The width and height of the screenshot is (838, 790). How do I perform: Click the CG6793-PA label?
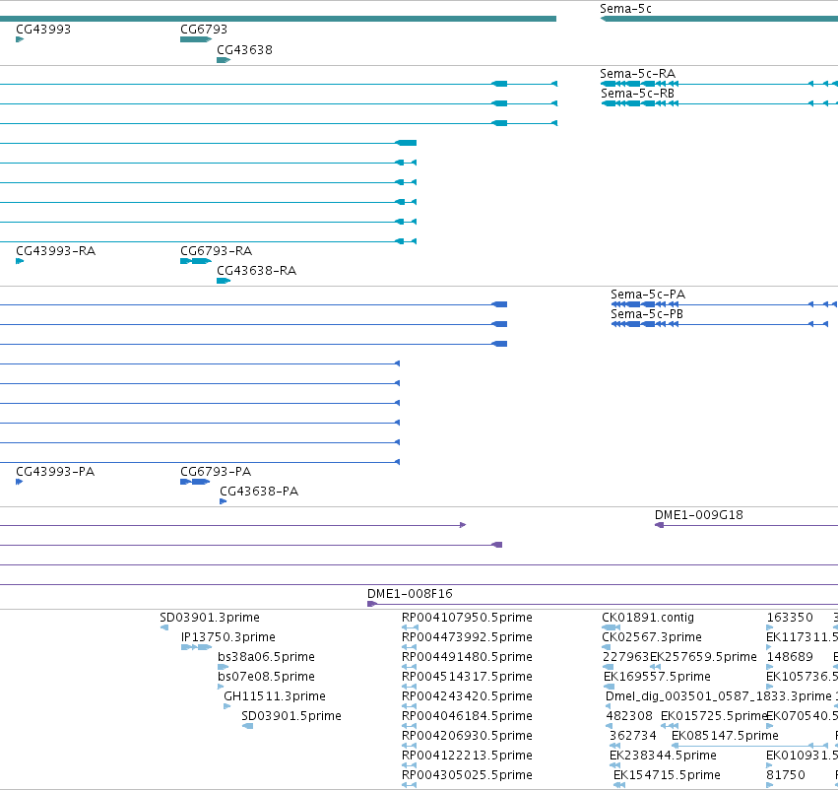(216, 472)
